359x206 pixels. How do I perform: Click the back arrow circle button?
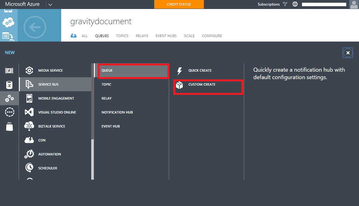pyautogui.click(x=35, y=27)
